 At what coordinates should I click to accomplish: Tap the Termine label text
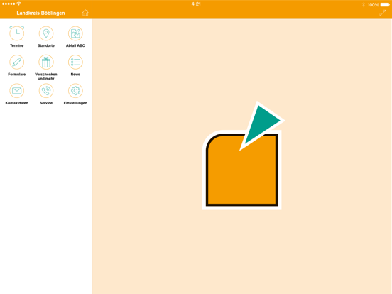coord(17,45)
